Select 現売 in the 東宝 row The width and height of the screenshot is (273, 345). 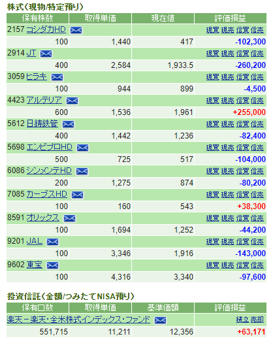pyautogui.click(x=228, y=265)
